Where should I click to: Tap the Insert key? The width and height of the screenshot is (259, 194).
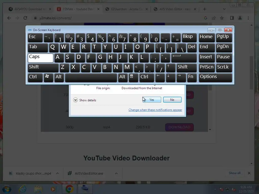[207, 58]
